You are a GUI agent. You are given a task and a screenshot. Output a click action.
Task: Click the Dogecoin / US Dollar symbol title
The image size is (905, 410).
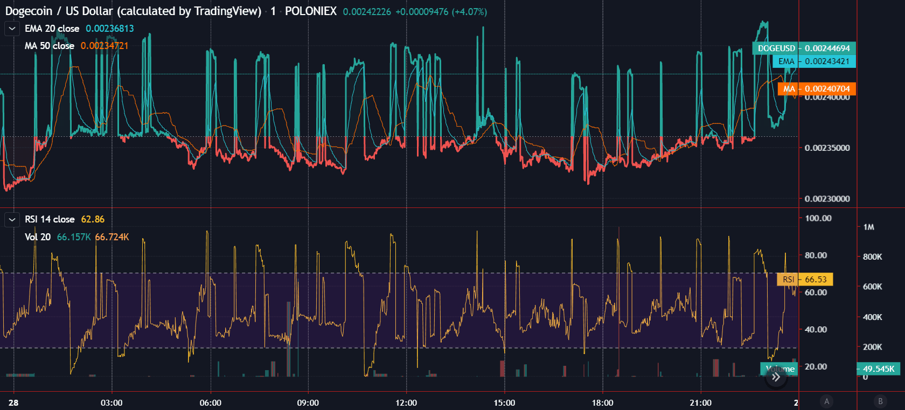133,11
